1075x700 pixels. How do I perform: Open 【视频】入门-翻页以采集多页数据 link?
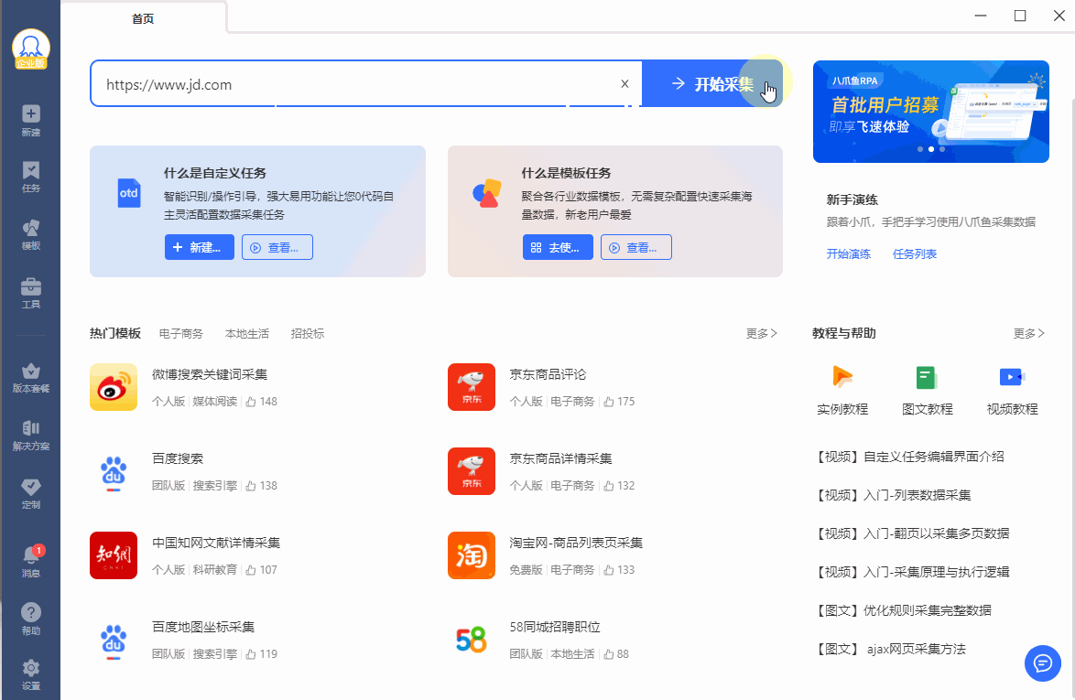(911, 533)
